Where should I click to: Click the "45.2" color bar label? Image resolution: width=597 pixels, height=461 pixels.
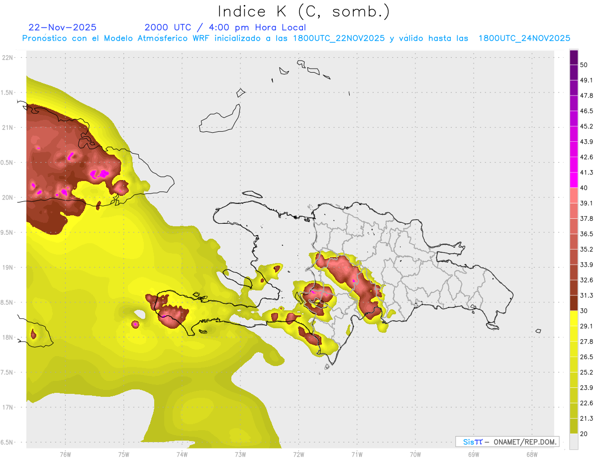pos(586,126)
